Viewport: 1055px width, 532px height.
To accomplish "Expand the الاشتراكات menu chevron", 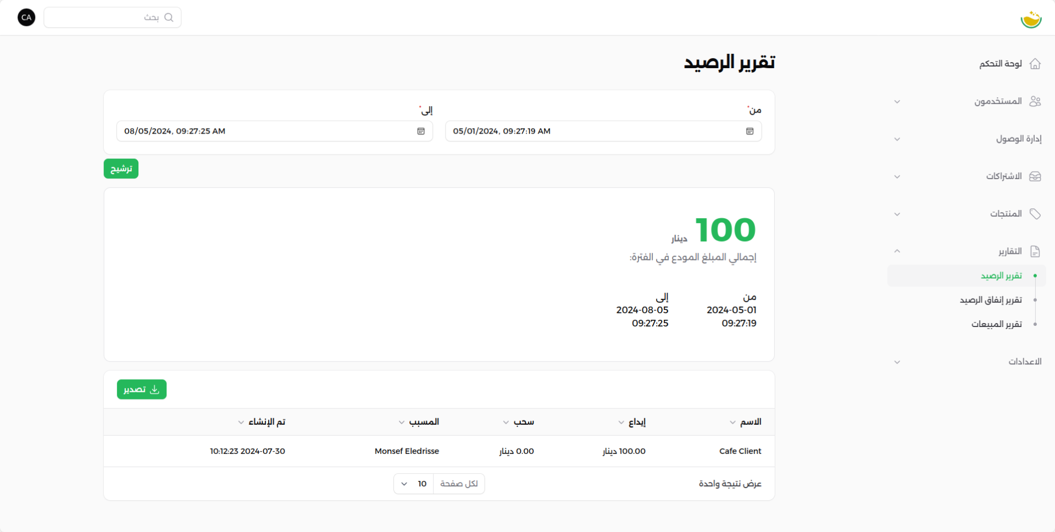I will tap(897, 177).
